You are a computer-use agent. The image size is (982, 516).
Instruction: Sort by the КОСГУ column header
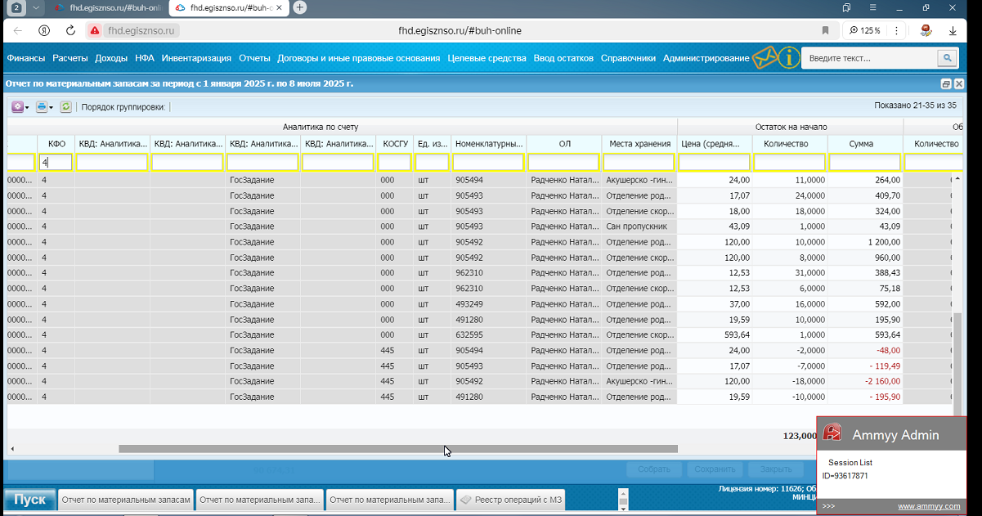395,144
